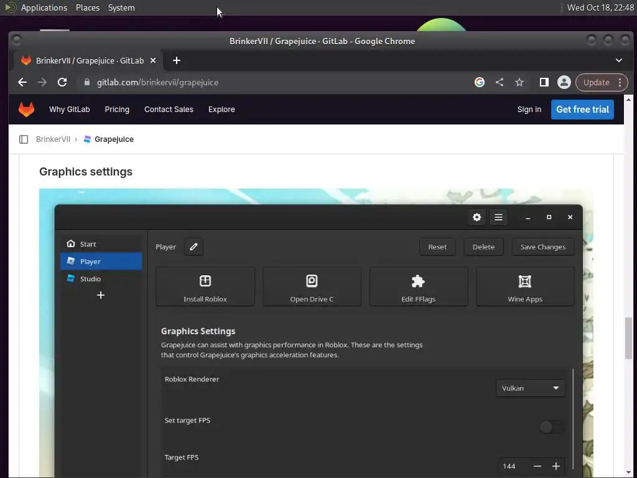
Task: Toggle GitLab sidebar panel icon
Action: click(24, 139)
